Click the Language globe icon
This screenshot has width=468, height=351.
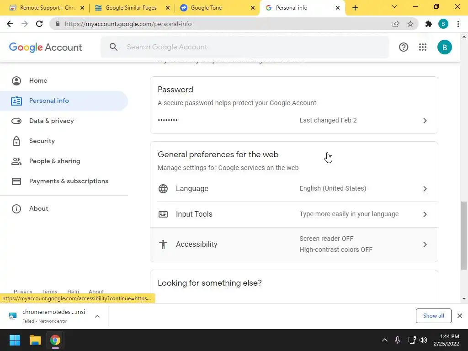click(163, 189)
